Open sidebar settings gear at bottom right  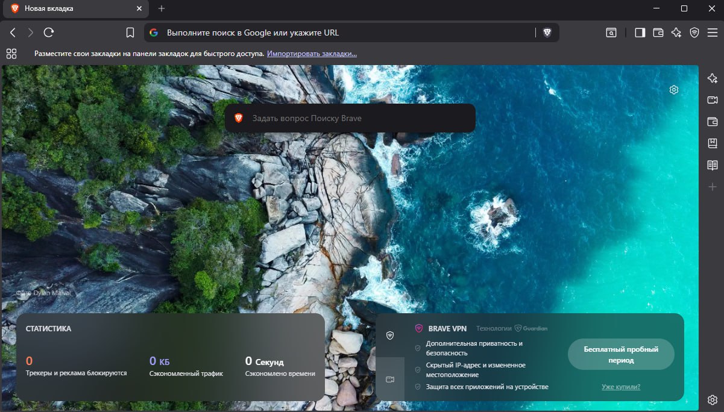pos(712,400)
